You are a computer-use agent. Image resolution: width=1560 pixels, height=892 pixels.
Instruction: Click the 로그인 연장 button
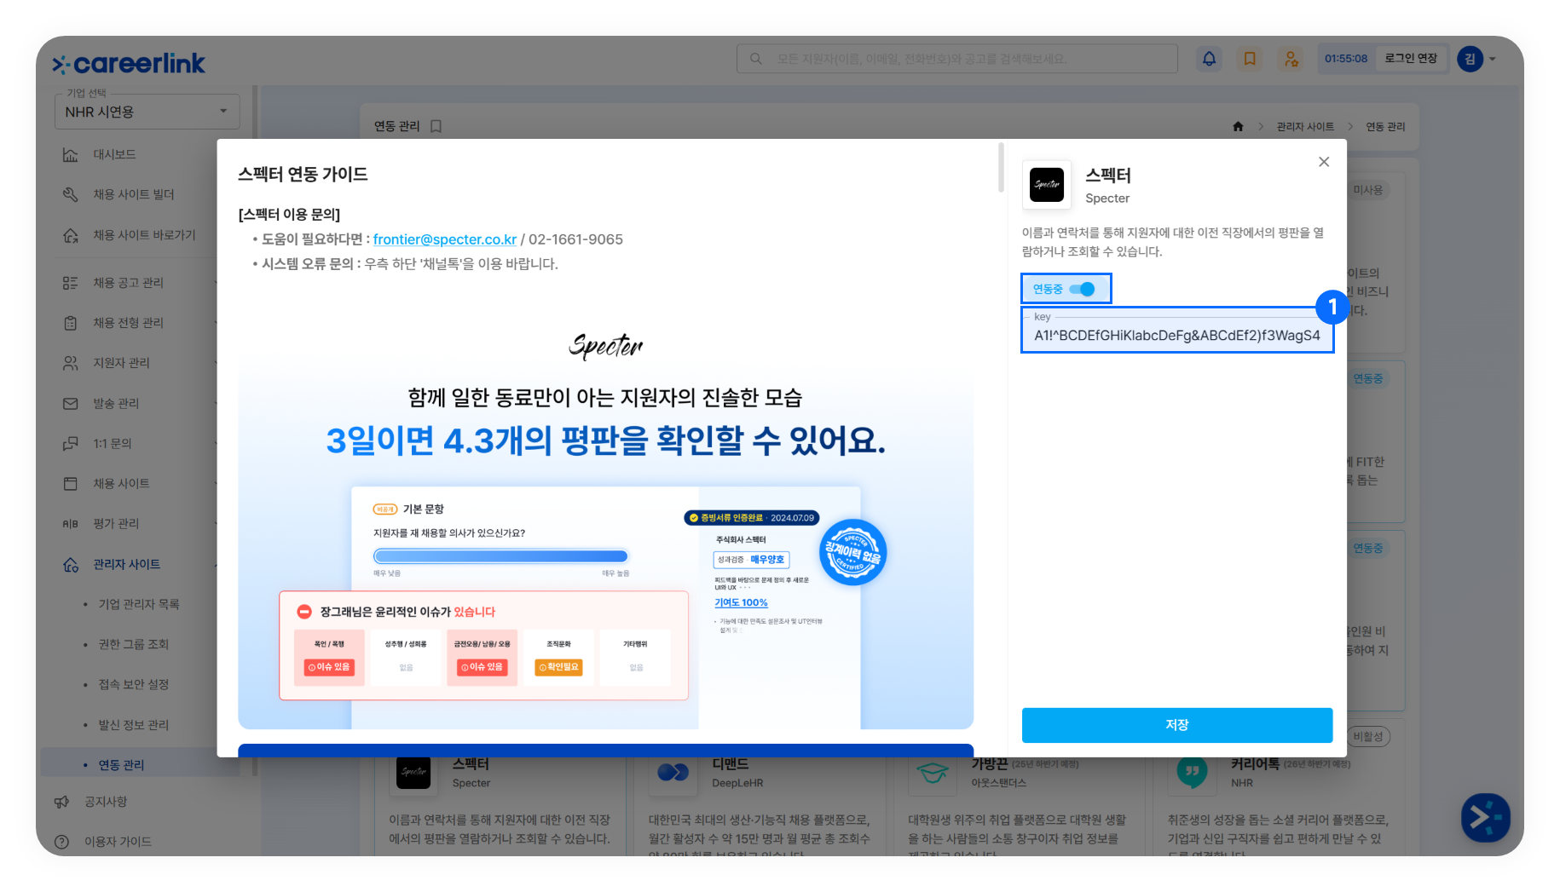tap(1411, 59)
